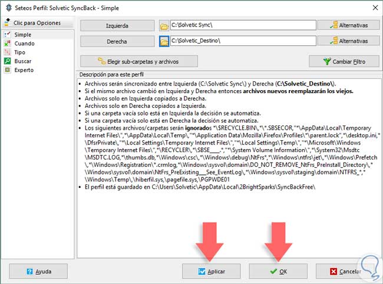Click the 'Descripción para este perfil' label
This screenshot has height=284, width=383.
(x=111, y=74)
